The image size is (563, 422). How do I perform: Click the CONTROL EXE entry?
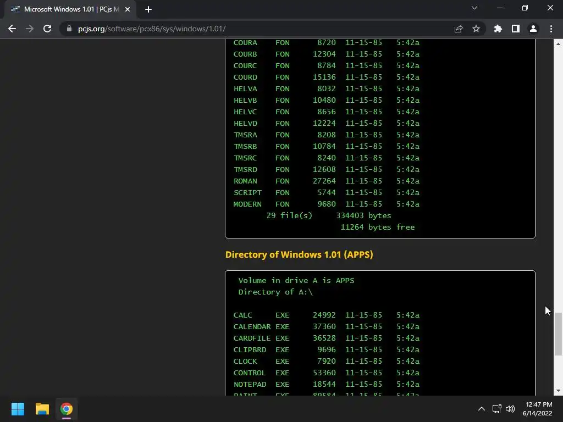tap(327, 373)
